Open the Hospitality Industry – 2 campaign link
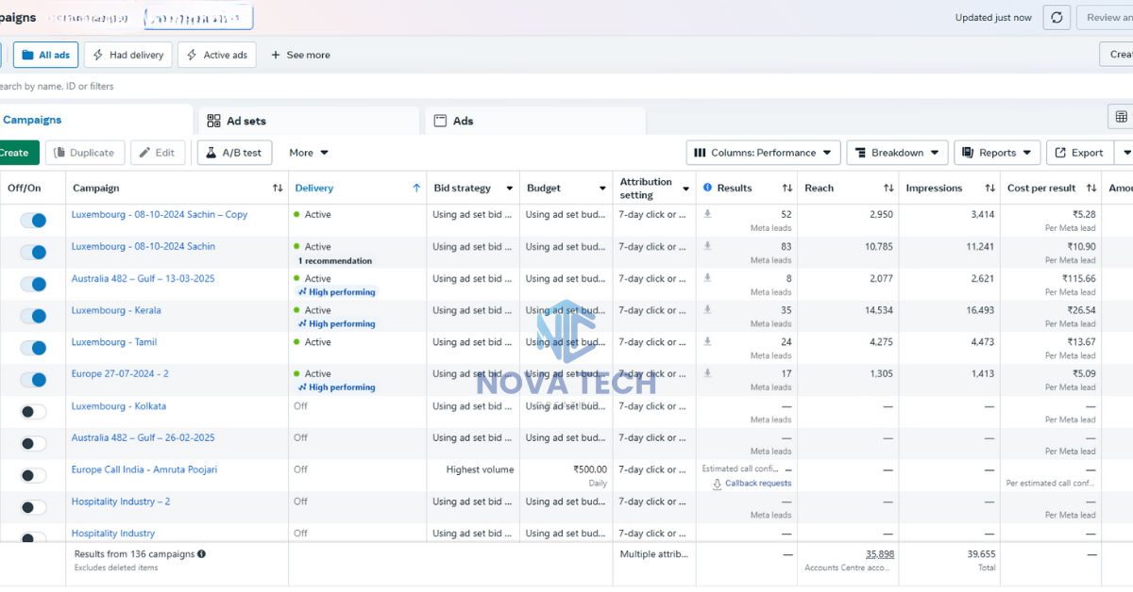Image resolution: width=1133 pixels, height=592 pixels. pyautogui.click(x=121, y=502)
